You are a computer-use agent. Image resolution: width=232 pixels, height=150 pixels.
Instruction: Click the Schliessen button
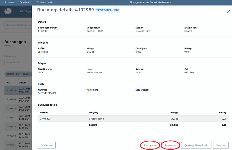47,145
